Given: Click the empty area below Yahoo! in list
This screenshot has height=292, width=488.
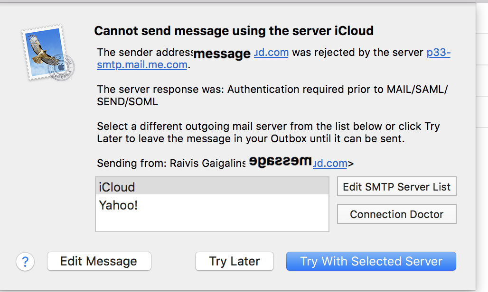Looking at the screenshot, I should [x=212, y=222].
